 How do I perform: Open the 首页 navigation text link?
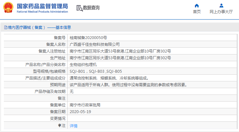tap(197, 12)
